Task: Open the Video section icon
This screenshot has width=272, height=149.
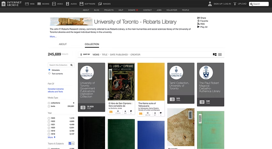Action: click(54, 4)
